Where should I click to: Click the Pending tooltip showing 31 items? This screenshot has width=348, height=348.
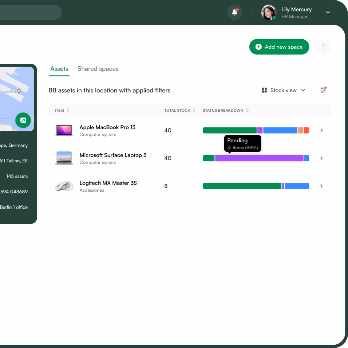point(242,143)
